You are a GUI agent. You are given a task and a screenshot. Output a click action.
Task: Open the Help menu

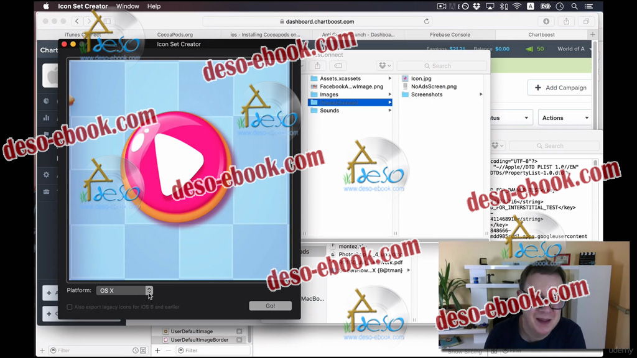point(154,6)
